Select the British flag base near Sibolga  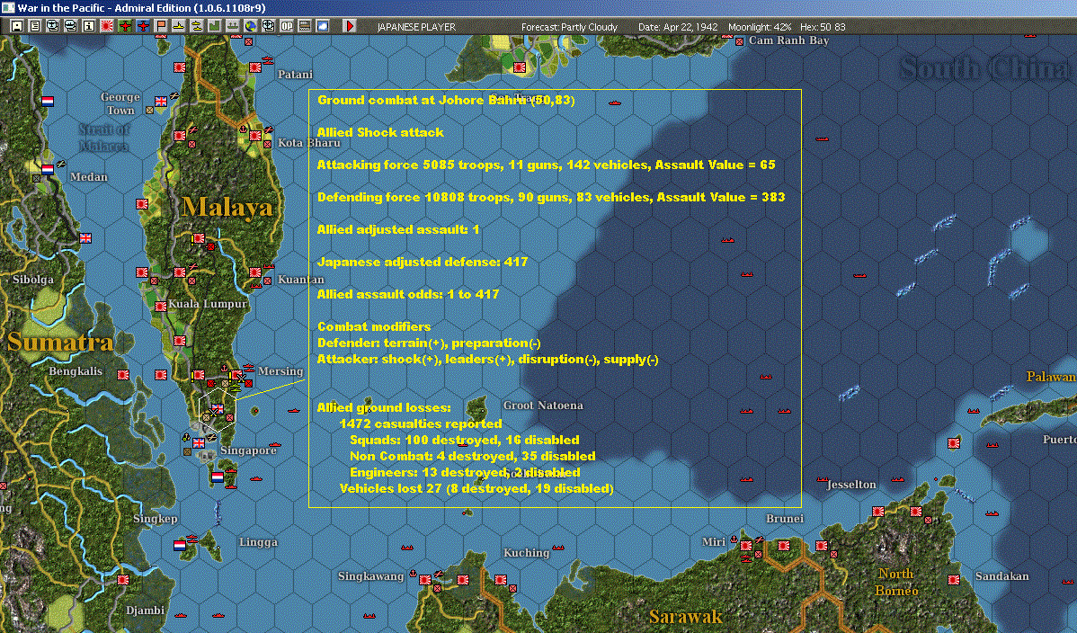coord(85,237)
